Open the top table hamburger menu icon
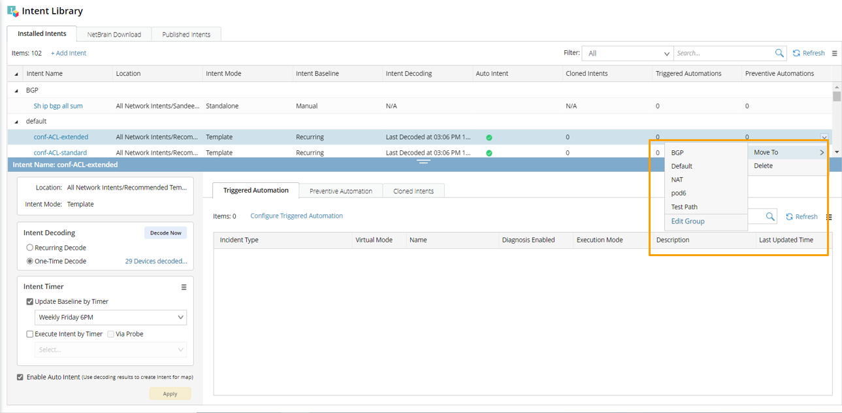This screenshot has height=413, width=842. tap(835, 54)
